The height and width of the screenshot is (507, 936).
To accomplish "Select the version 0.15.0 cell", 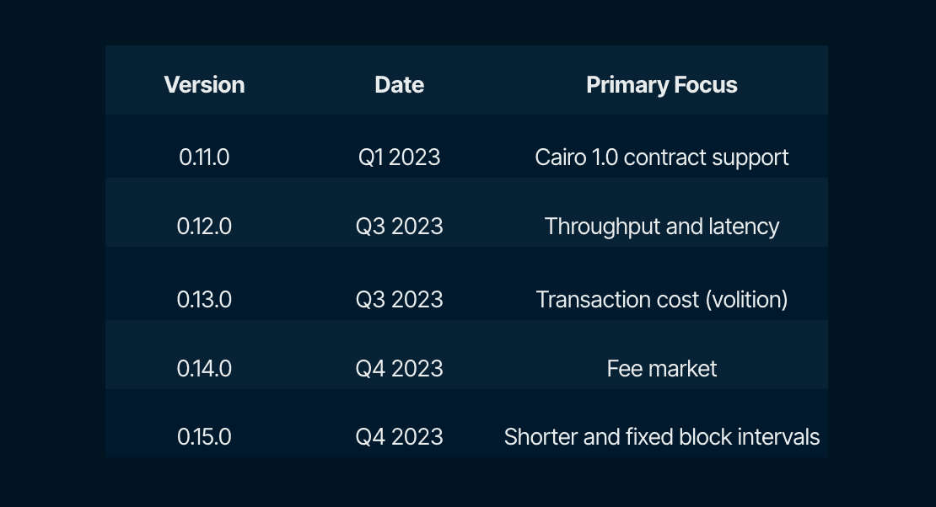I will click(204, 437).
